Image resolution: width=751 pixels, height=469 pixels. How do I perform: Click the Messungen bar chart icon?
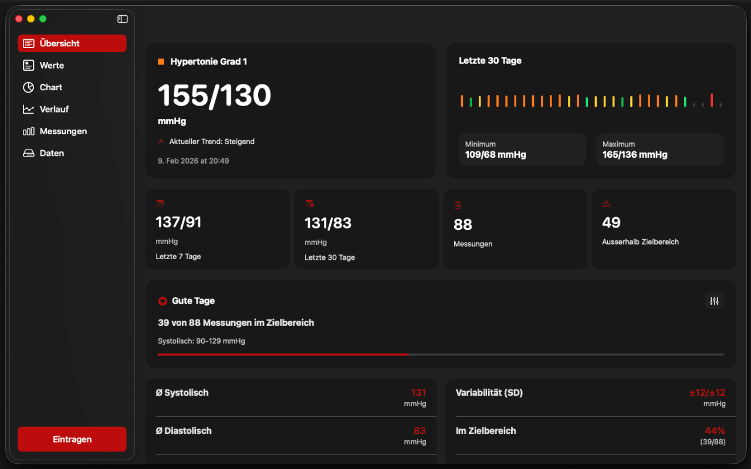pyautogui.click(x=28, y=131)
